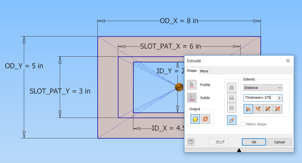Select the Join boolean operation icon
This screenshot has width=302, height=163.
point(232,88)
